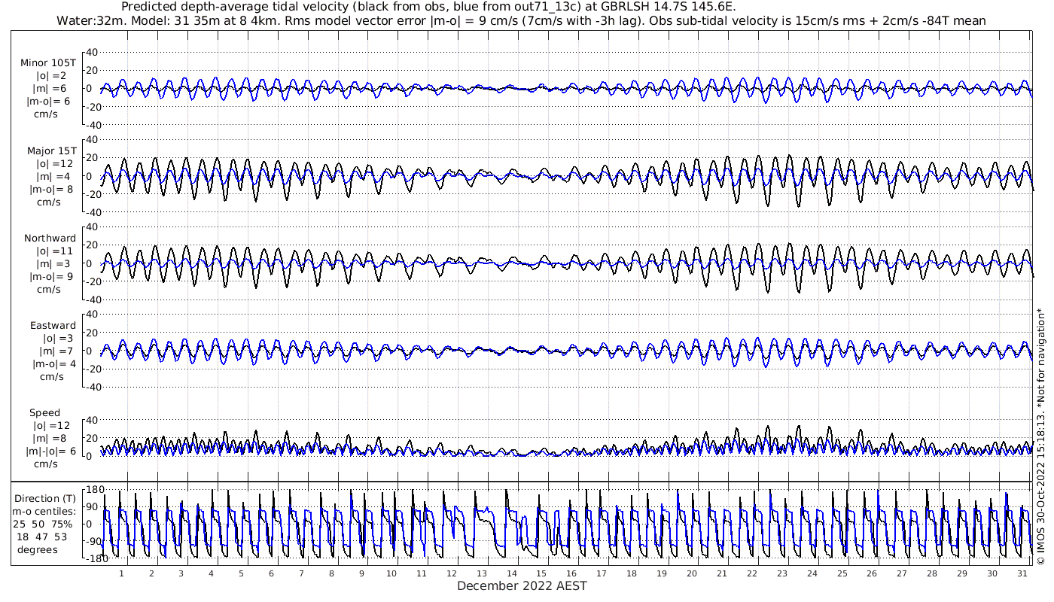Select the 'Minor 105T' panel label
The height and width of the screenshot is (602, 1054).
click(x=48, y=63)
